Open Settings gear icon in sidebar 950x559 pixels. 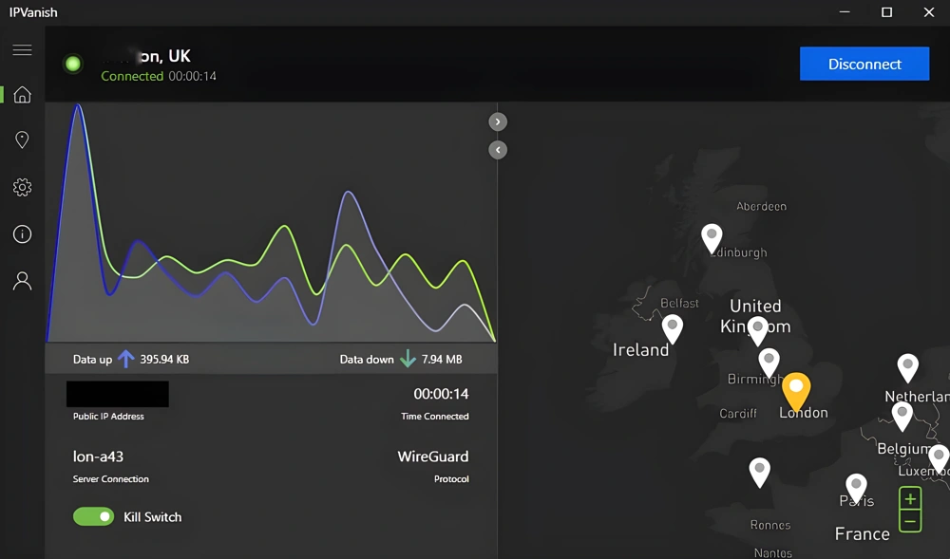click(x=22, y=187)
